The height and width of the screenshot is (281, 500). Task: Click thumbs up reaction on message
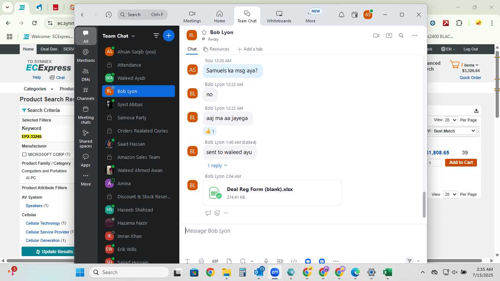tap(210, 131)
